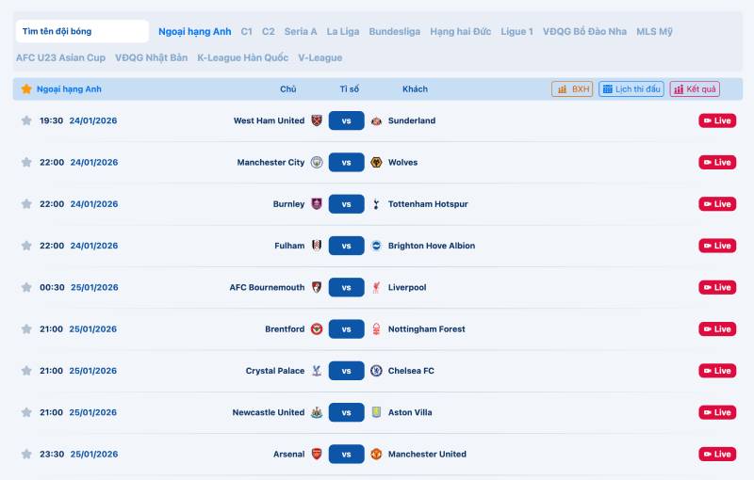Click the Ngoại hạng Anh header link
This screenshot has width=754, height=480.
[69, 88]
